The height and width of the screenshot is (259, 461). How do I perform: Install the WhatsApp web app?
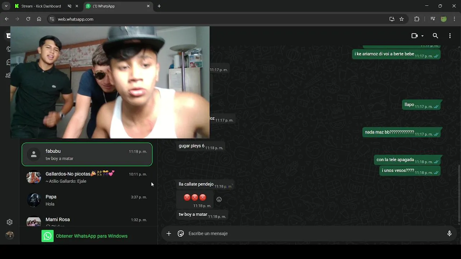392,19
